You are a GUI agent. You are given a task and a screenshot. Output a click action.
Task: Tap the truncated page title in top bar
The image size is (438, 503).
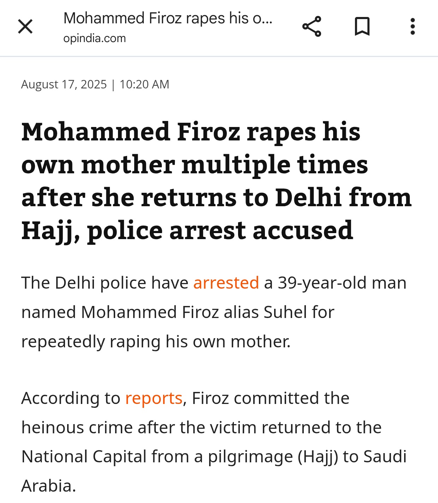click(x=168, y=18)
